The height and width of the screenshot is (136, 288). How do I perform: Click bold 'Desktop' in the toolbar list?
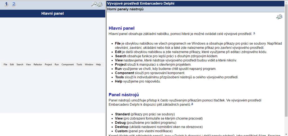122,127
